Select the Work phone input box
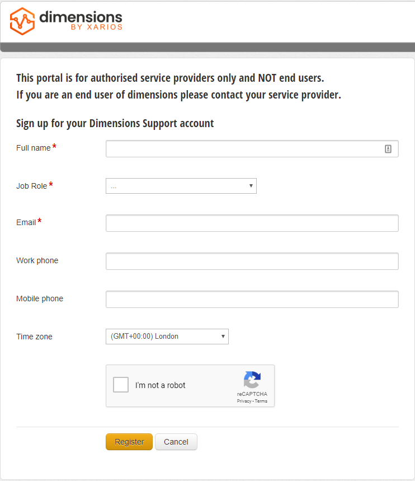 pyautogui.click(x=252, y=261)
